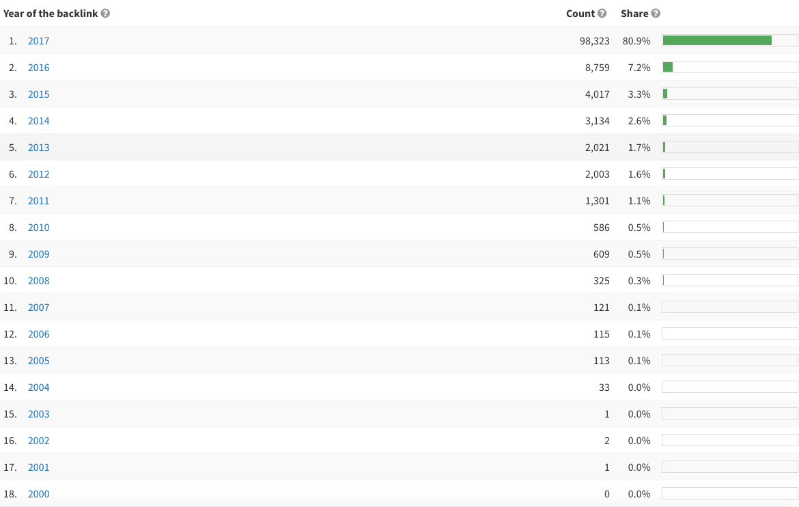Click the 2012 year link
Screen dimensions: 799x507
click(x=38, y=174)
